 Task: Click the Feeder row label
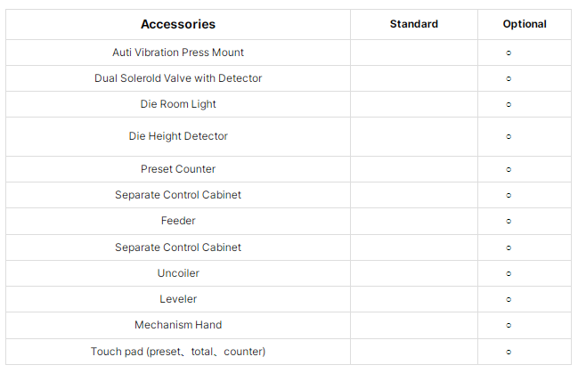178,221
